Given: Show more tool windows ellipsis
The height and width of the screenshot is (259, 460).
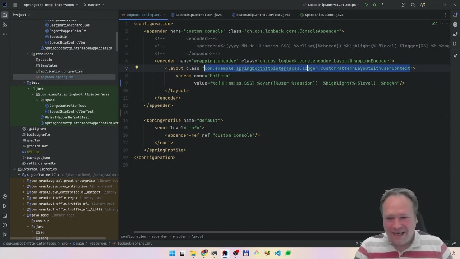Looking at the screenshot, I should (5, 34).
